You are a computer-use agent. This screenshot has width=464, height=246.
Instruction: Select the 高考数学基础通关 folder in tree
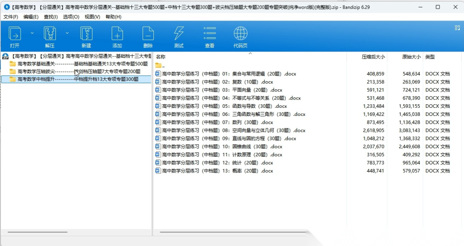point(36,64)
